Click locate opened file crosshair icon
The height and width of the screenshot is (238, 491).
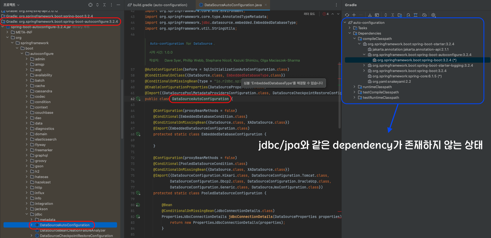click(90, 5)
